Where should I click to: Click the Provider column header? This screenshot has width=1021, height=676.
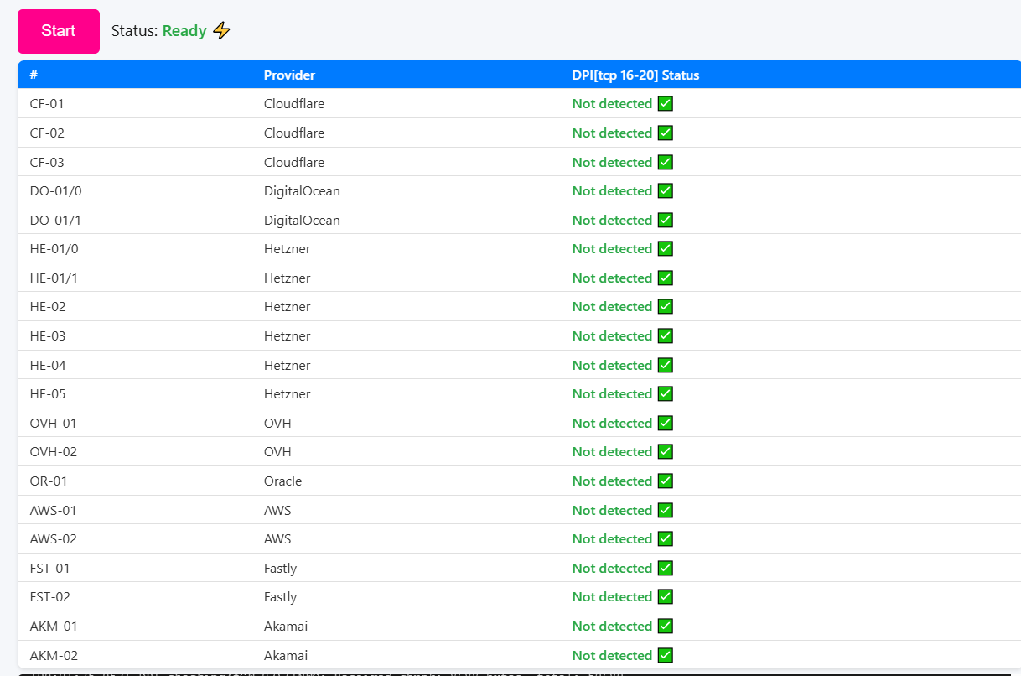tap(289, 75)
